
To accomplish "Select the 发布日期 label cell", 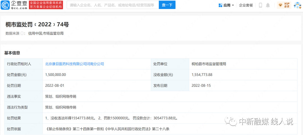I will pyautogui.click(x=170, y=86).
